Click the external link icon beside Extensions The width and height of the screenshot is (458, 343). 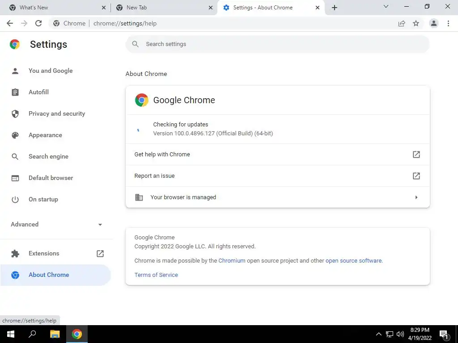[x=100, y=254]
